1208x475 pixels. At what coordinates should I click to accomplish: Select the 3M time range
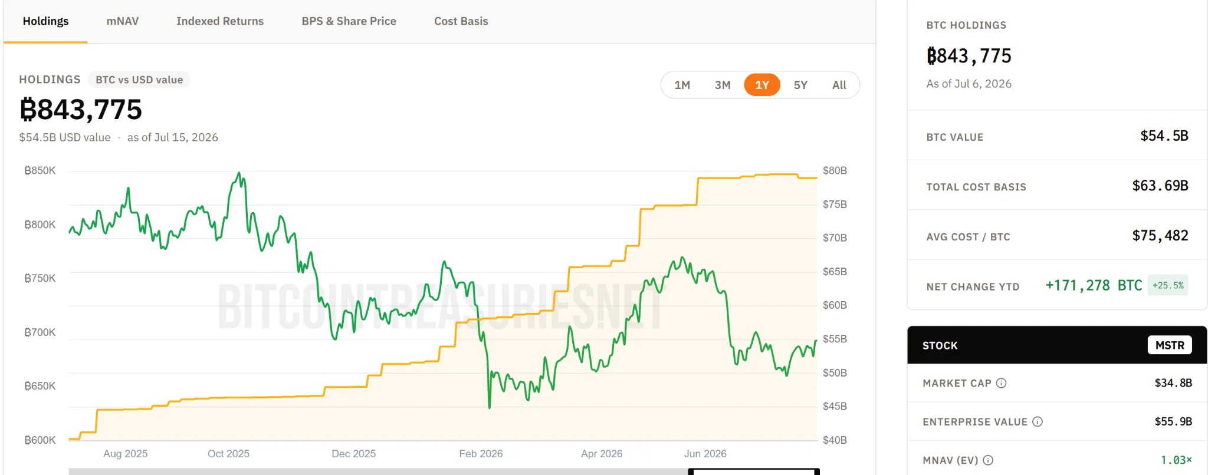tap(723, 85)
